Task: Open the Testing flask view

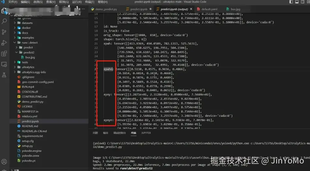Action: (x=4, y=75)
